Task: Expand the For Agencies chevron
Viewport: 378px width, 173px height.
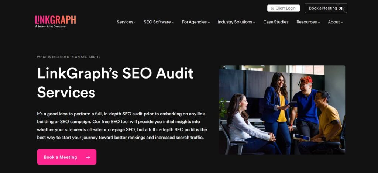Action: [209, 22]
